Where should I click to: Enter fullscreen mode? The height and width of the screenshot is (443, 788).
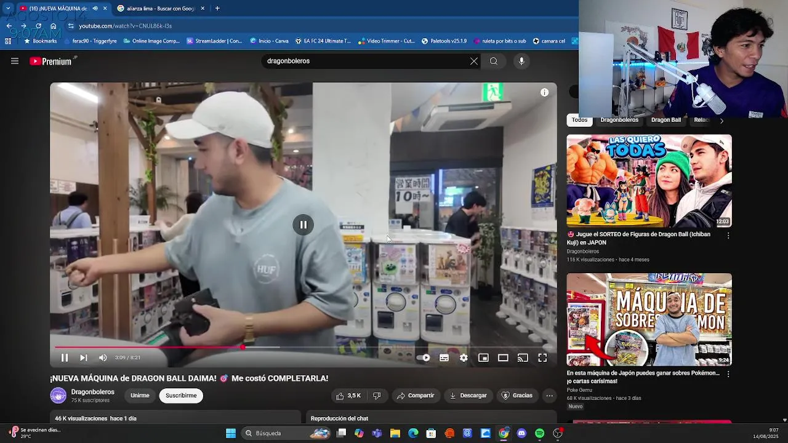click(542, 357)
